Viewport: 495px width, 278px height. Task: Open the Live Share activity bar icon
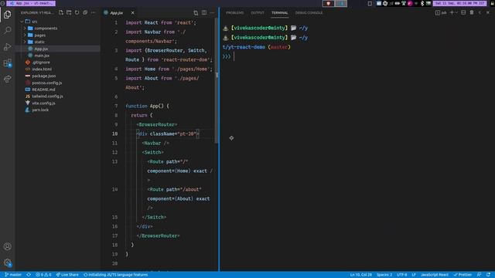(x=7, y=79)
